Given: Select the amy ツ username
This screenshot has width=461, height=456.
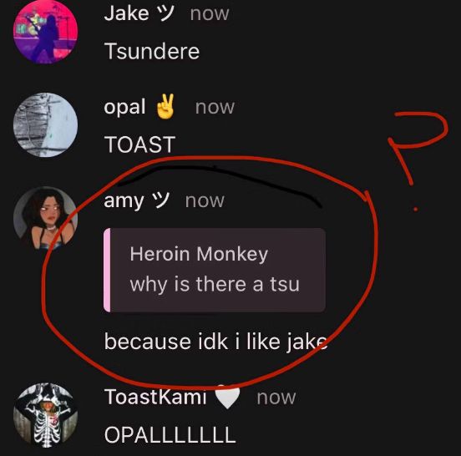Looking at the screenshot, I should coord(136,200).
